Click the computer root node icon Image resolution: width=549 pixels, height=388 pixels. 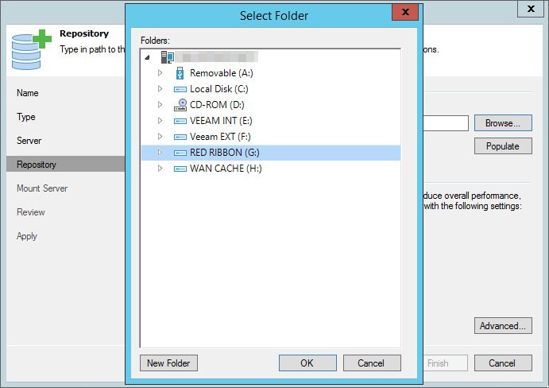pyautogui.click(x=168, y=56)
